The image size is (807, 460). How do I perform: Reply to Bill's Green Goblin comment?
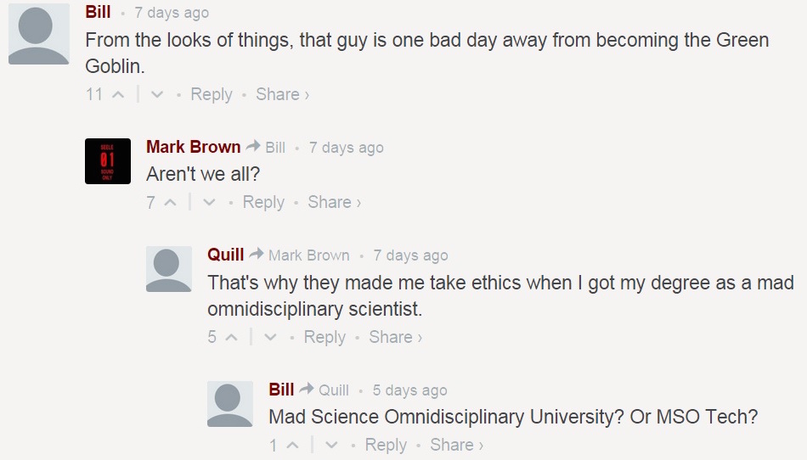212,94
